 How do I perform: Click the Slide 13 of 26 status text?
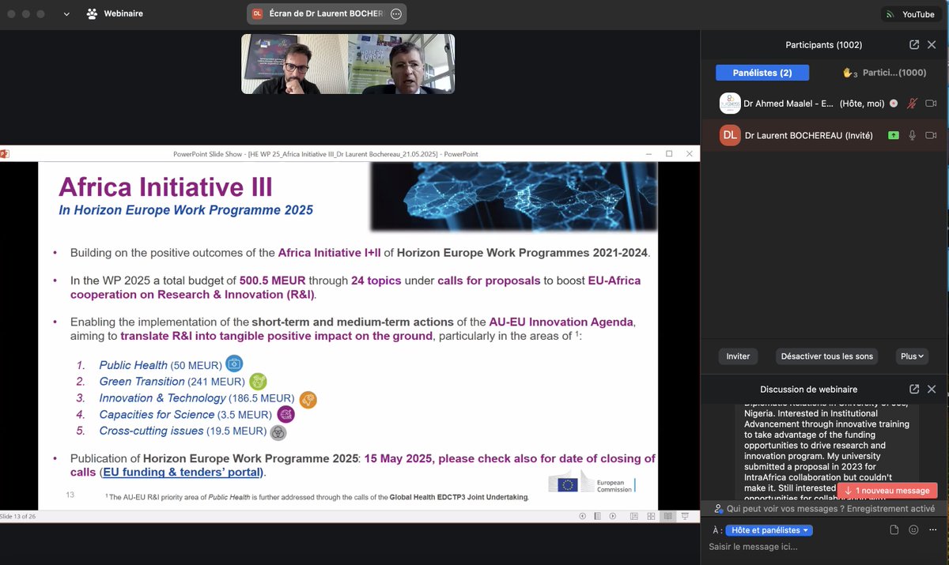(17, 516)
